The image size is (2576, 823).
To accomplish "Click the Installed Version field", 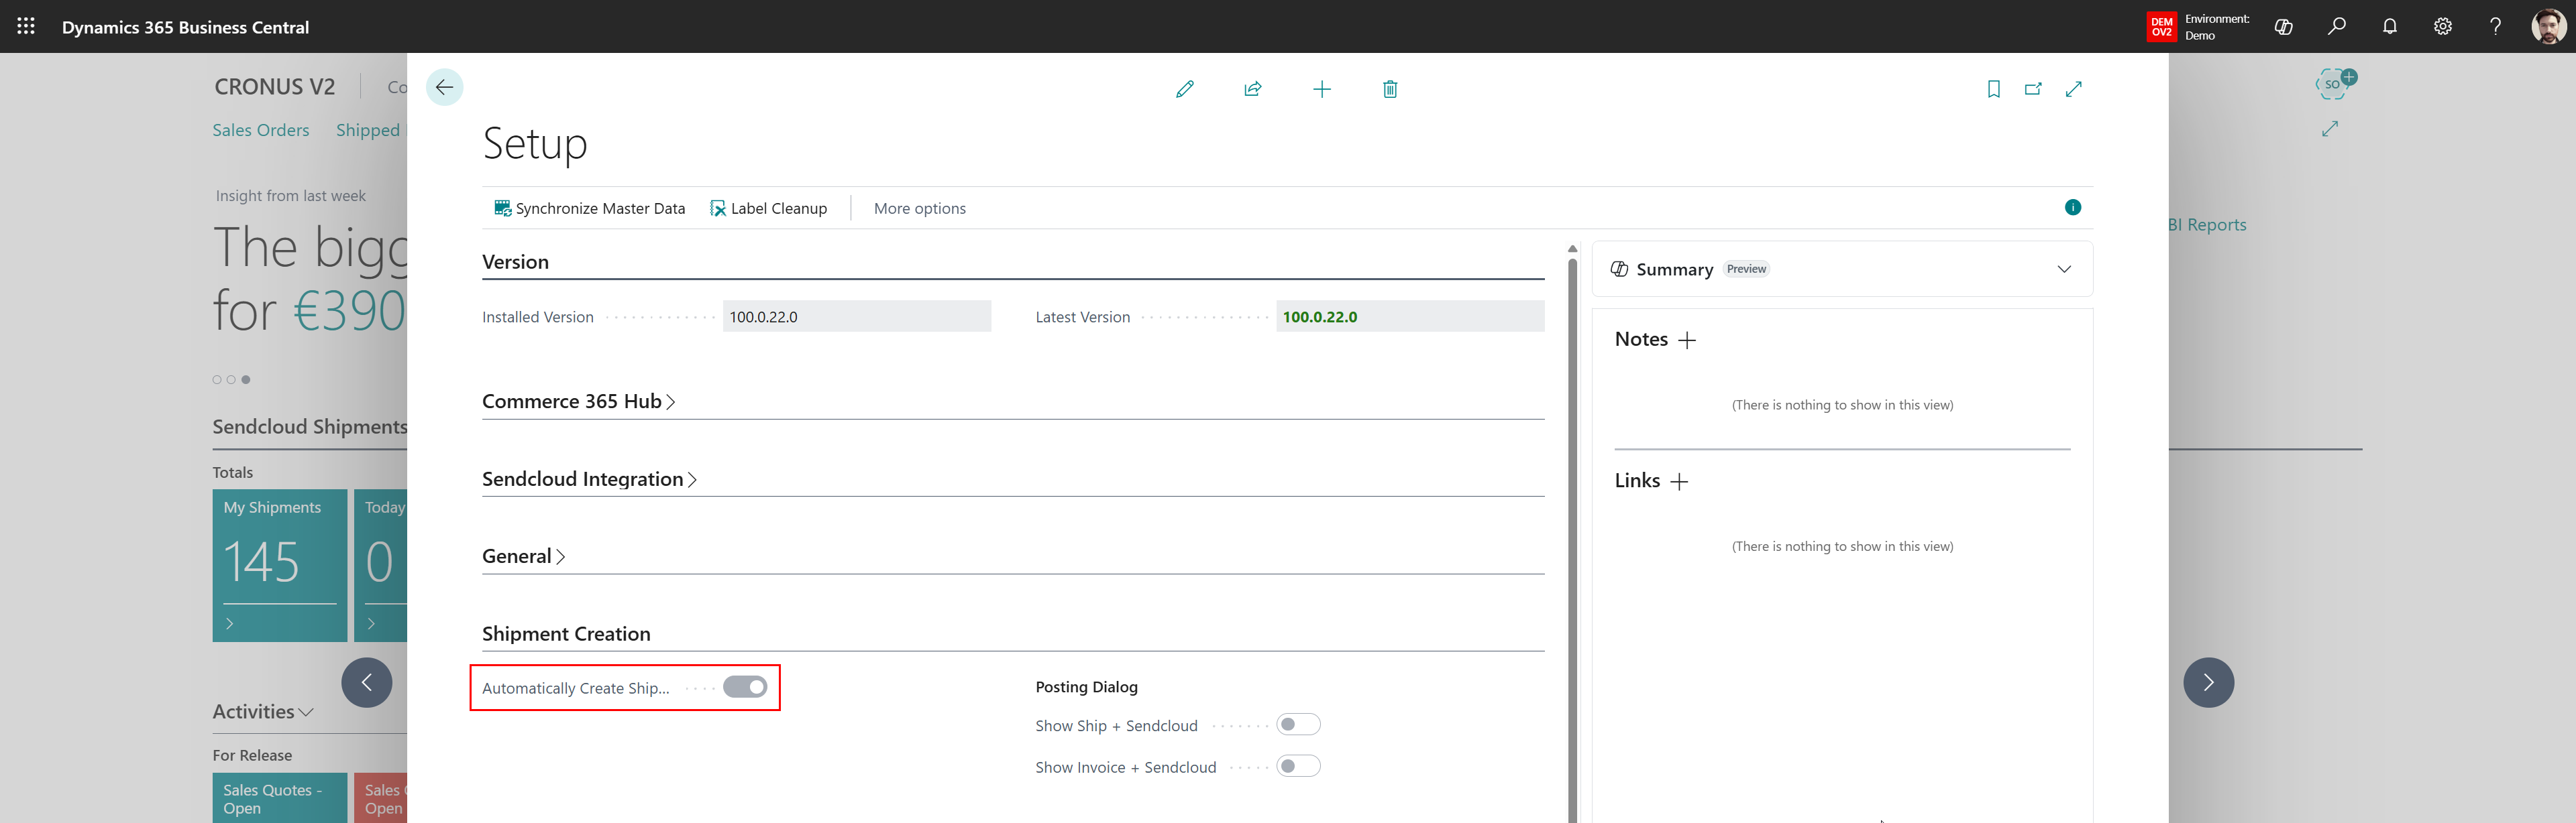I will pos(856,316).
